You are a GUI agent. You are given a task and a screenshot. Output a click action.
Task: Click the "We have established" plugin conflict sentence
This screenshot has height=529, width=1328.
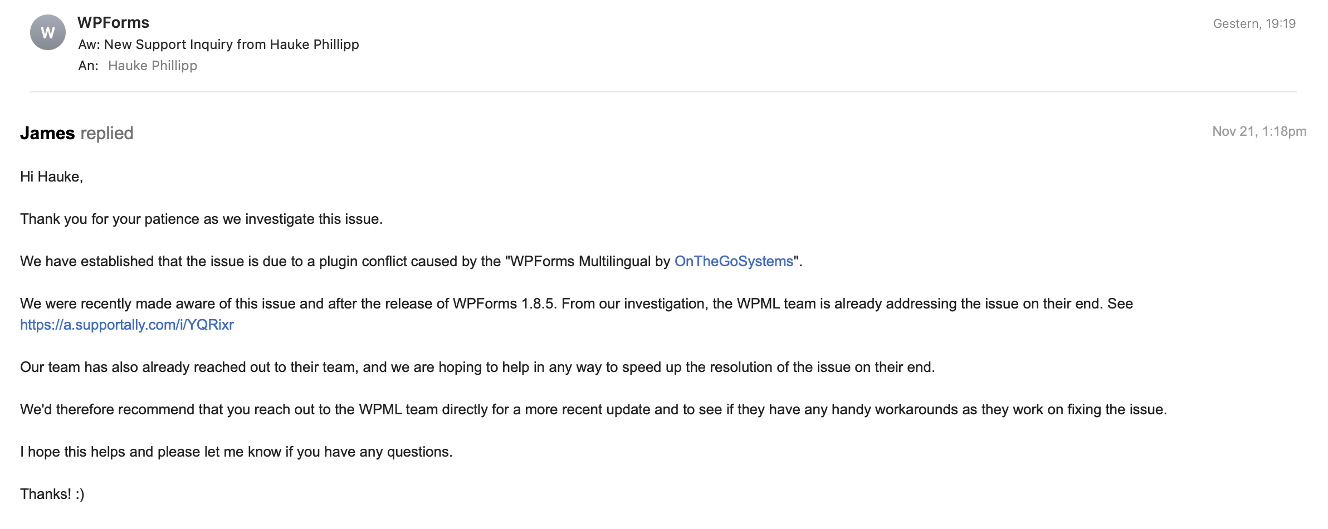(345, 261)
